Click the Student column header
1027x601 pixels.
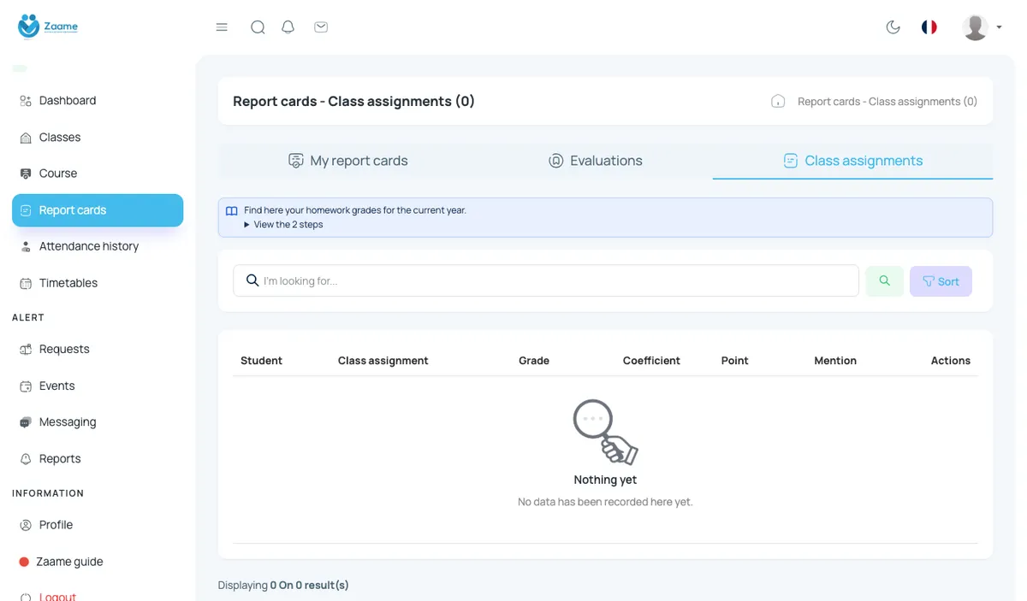(x=261, y=361)
